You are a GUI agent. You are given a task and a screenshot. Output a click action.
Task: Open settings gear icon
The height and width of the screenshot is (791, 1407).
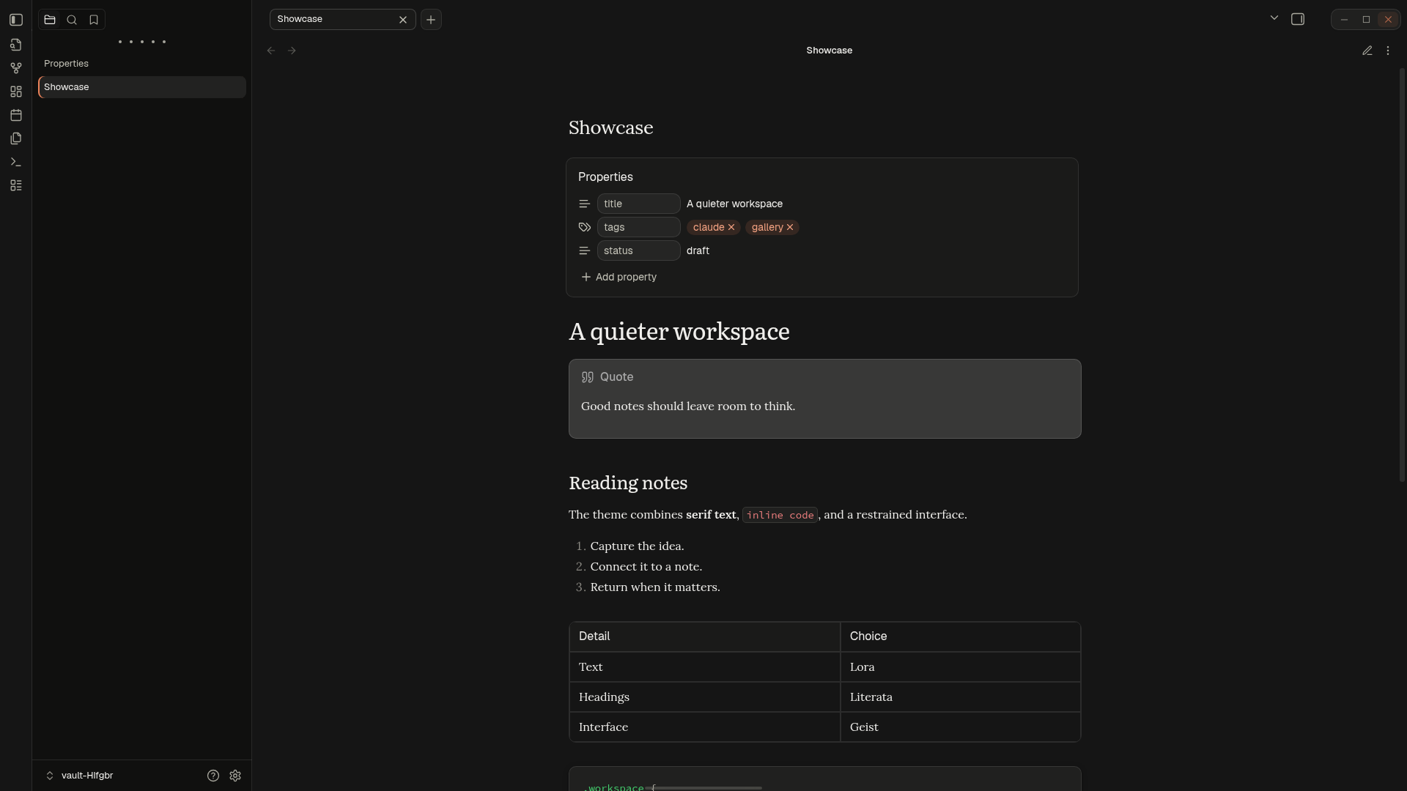(x=235, y=776)
